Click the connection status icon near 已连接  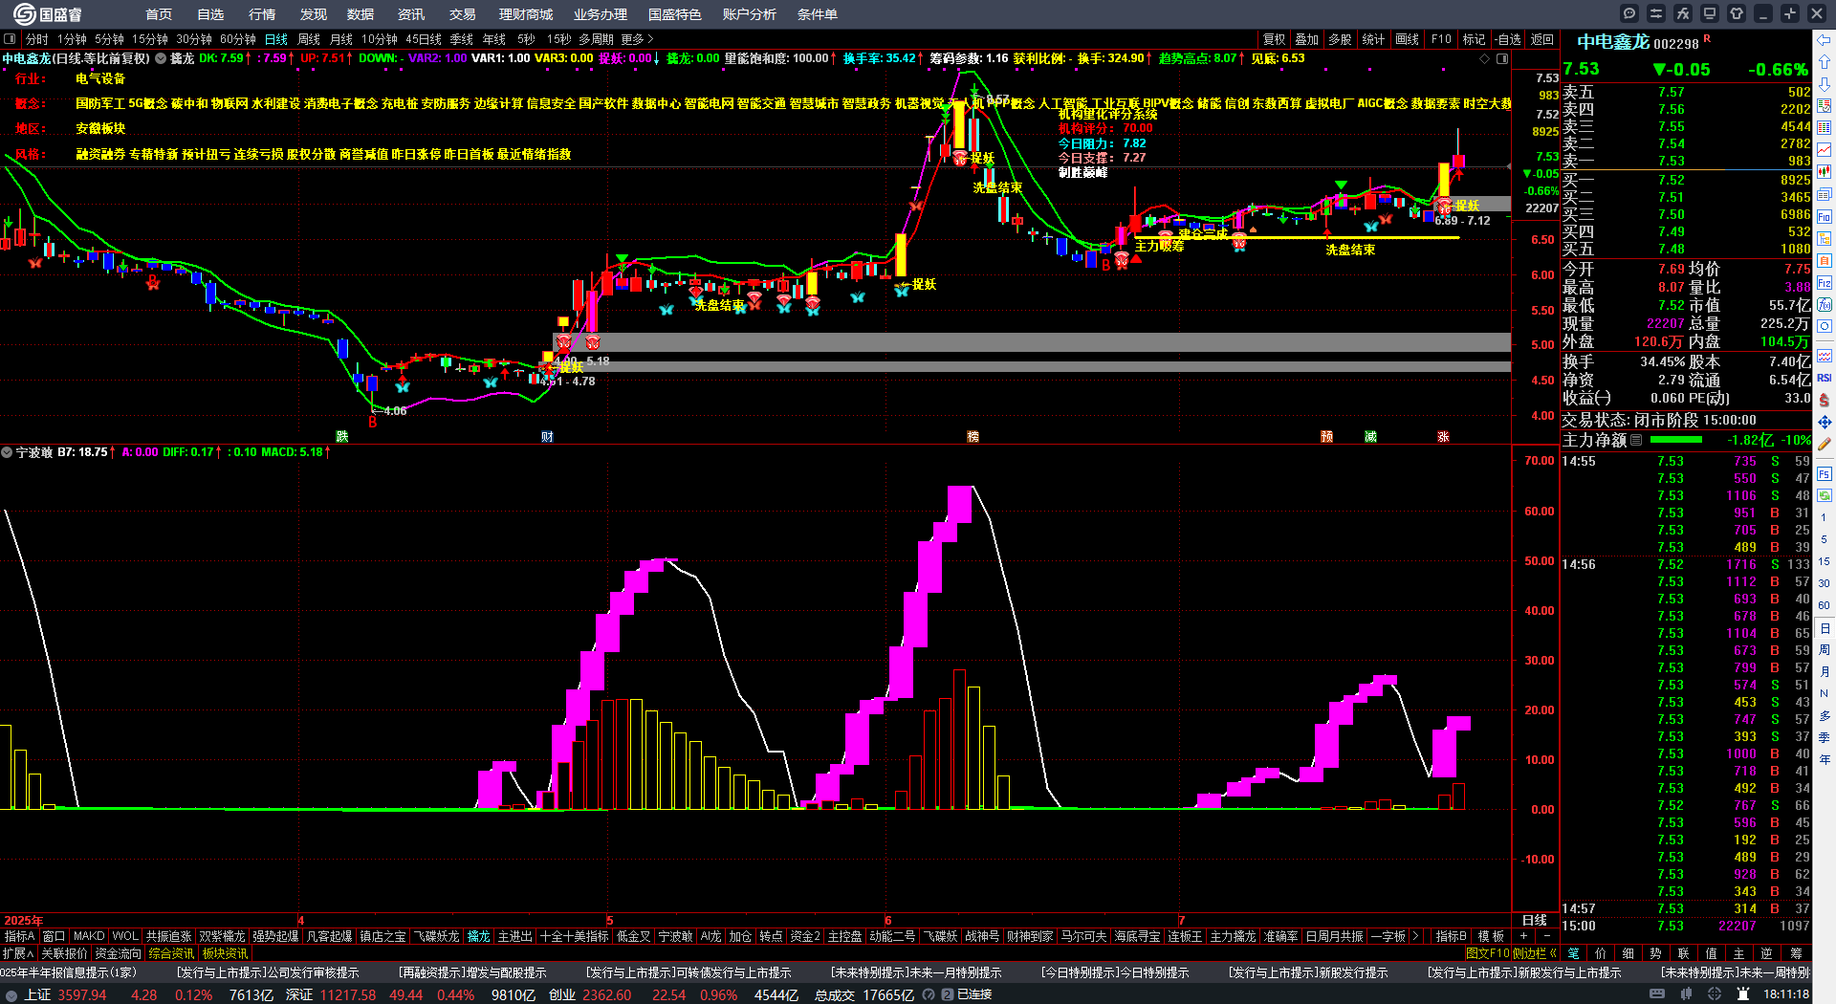[948, 994]
